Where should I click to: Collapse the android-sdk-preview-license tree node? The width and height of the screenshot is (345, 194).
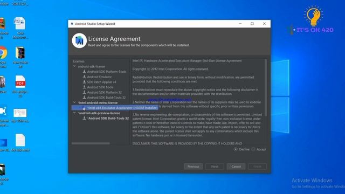tap(74, 113)
